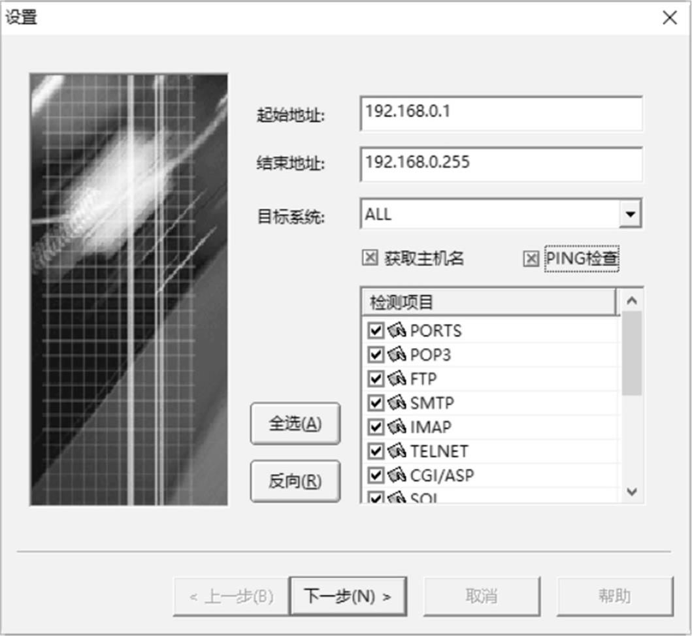
Task: Uncheck the POP3 detection checkbox
Action: (x=376, y=354)
